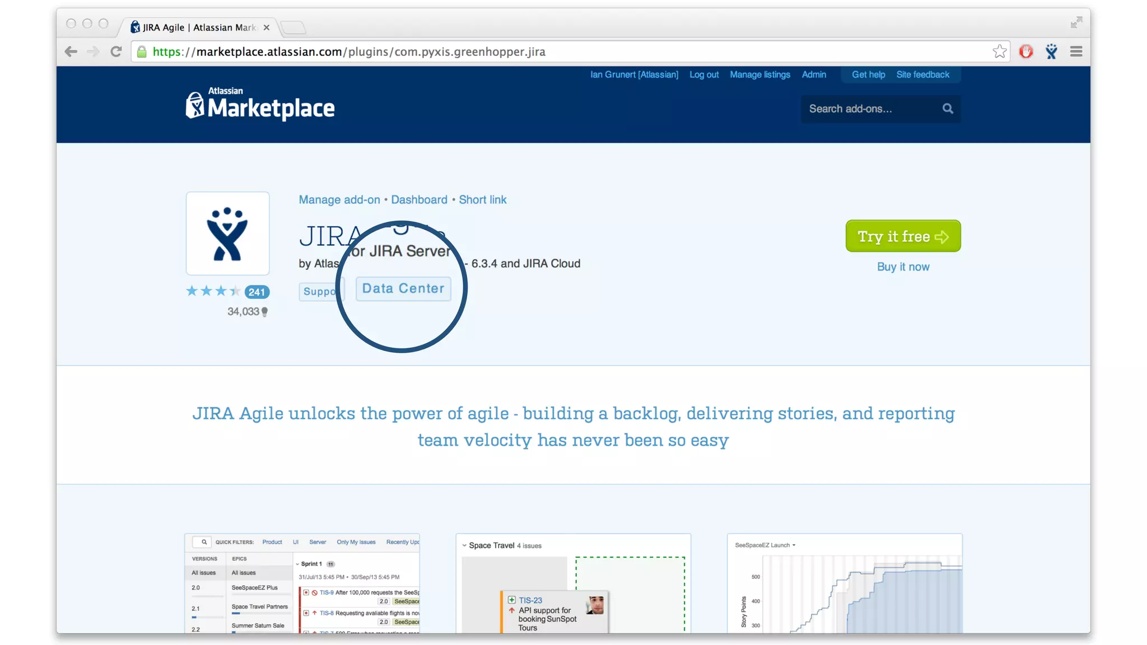
Task: Open the Chrome hamburger menu
Action: (1076, 52)
